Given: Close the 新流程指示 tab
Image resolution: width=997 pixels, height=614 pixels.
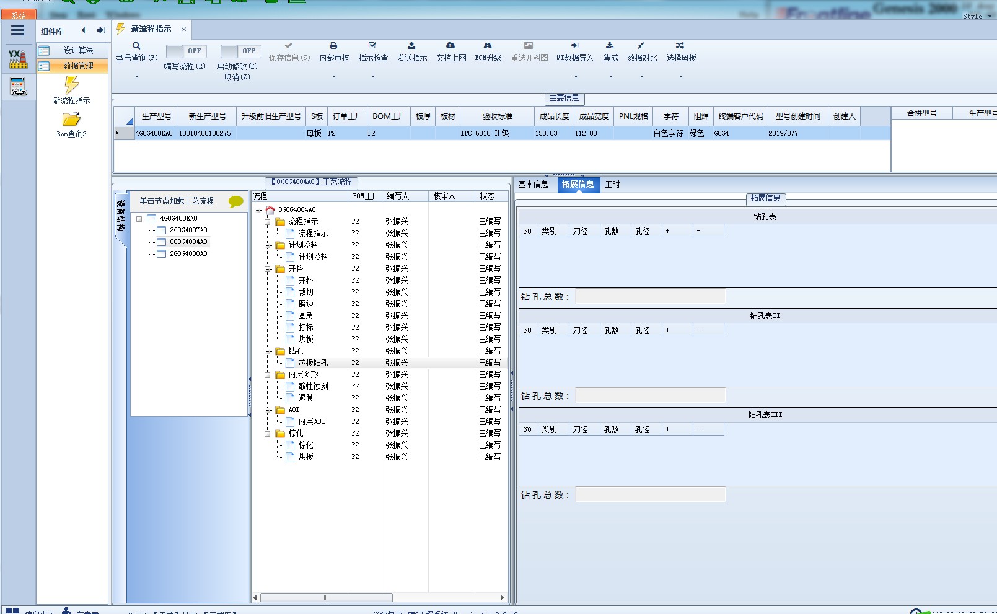Looking at the screenshot, I should pyautogui.click(x=183, y=29).
